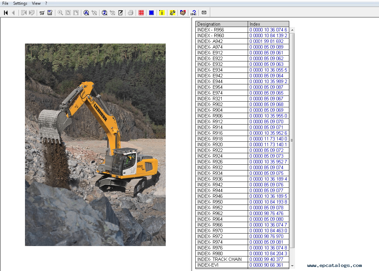Click the previous document icon in toolbar
The width and height of the screenshot is (379, 271).
pos(24,13)
